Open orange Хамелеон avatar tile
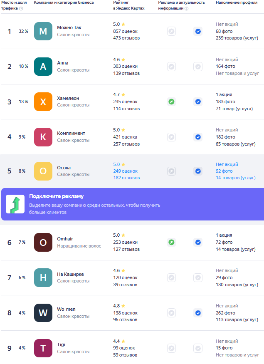Screen dimensions: 264x364 coord(43,102)
